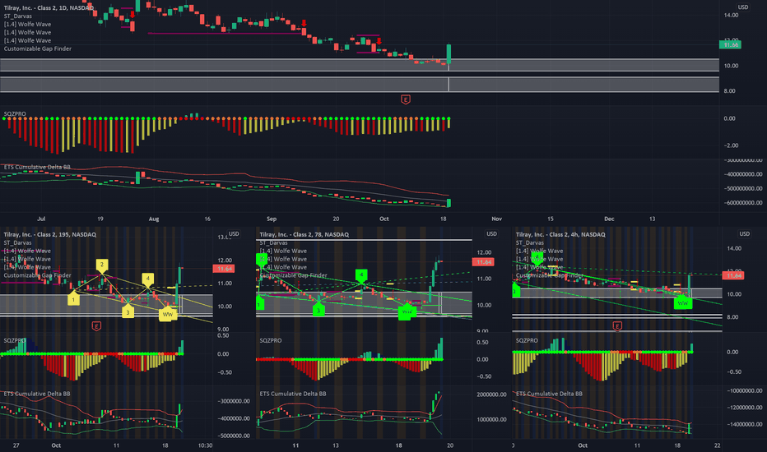
Task: Select ETS Cumulative Delta BB on 4h chart
Action: (549, 394)
